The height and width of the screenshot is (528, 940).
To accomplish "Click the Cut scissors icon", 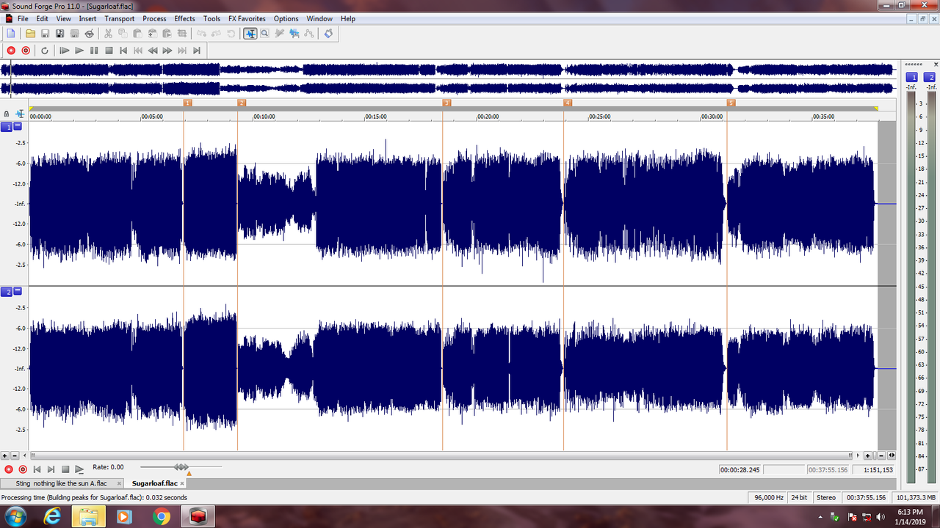I will pos(108,33).
